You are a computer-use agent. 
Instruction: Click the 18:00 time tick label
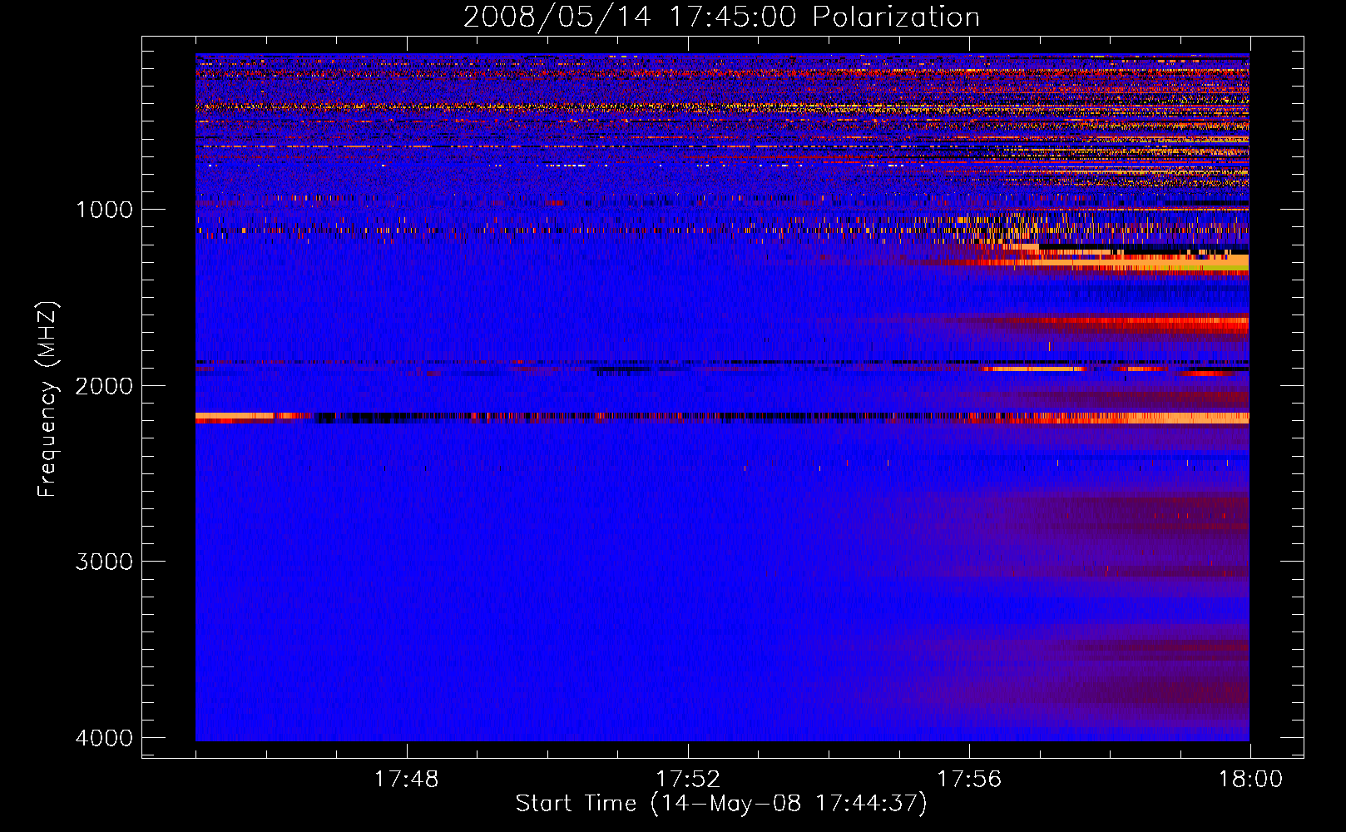tap(1250, 780)
